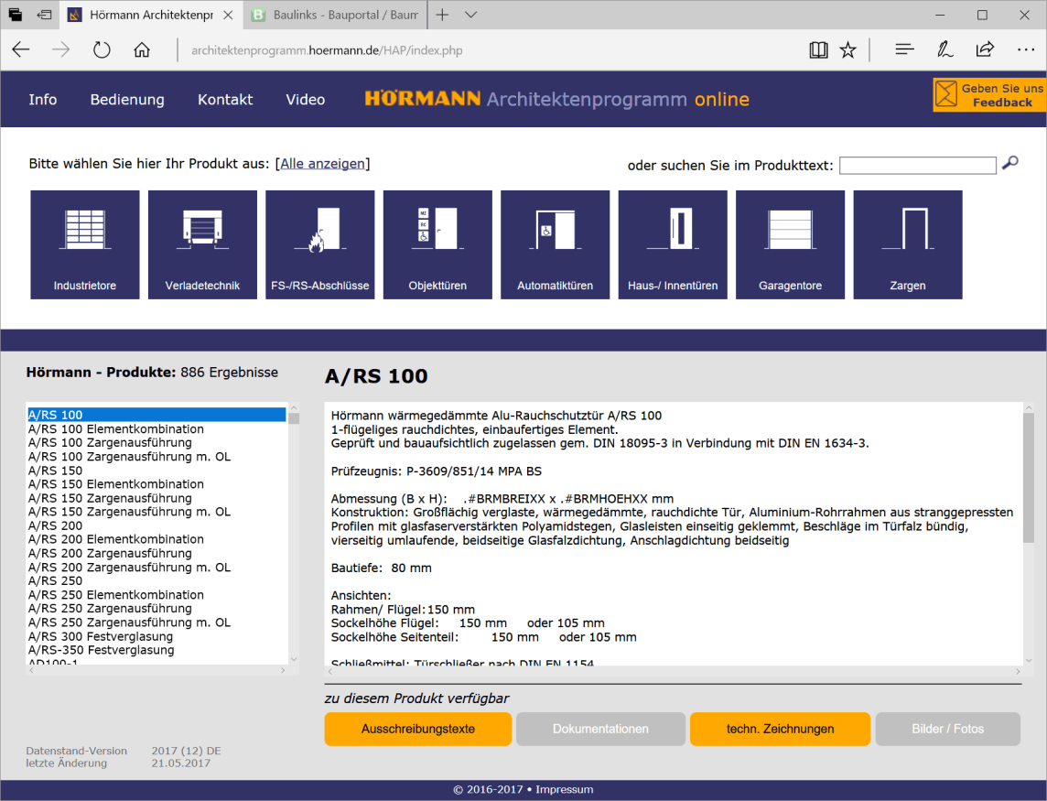The height and width of the screenshot is (801, 1047).
Task: Open the browser Hub panel
Action: pyautogui.click(x=904, y=49)
